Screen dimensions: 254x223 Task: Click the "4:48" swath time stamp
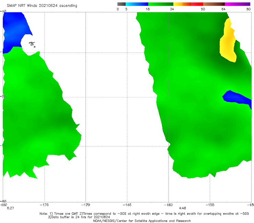tap(182, 208)
